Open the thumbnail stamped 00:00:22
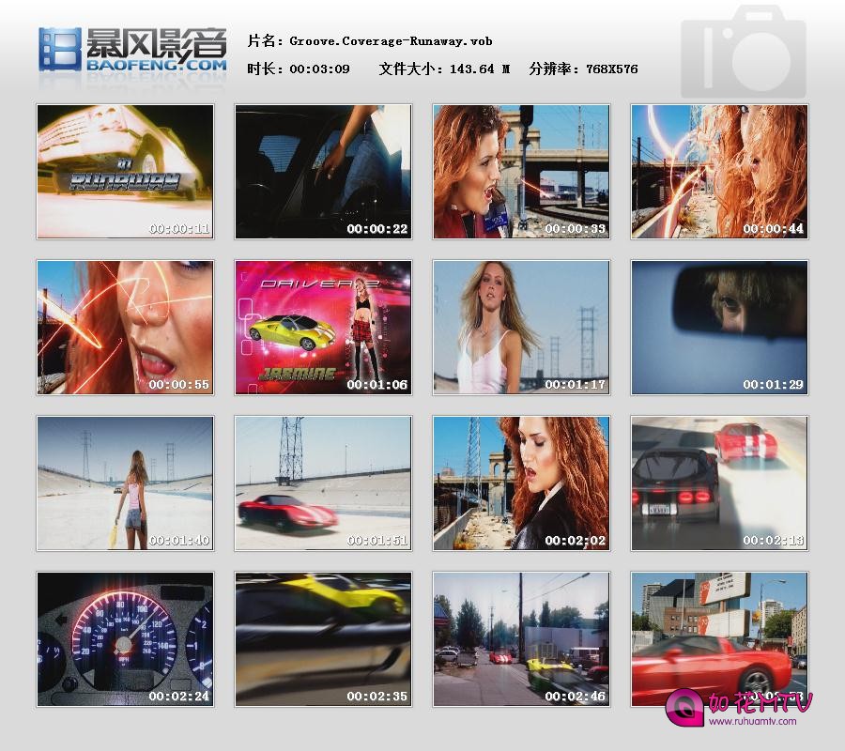 [x=323, y=172]
